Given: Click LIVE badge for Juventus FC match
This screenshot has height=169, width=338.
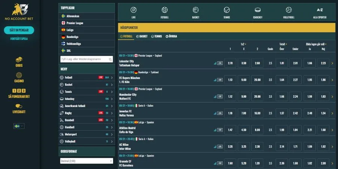Looking at the screenshot, I should pyautogui.click(x=220, y=113).
